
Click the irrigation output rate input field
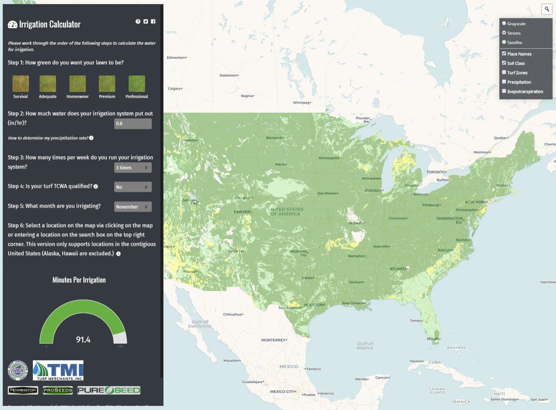pyautogui.click(x=133, y=124)
